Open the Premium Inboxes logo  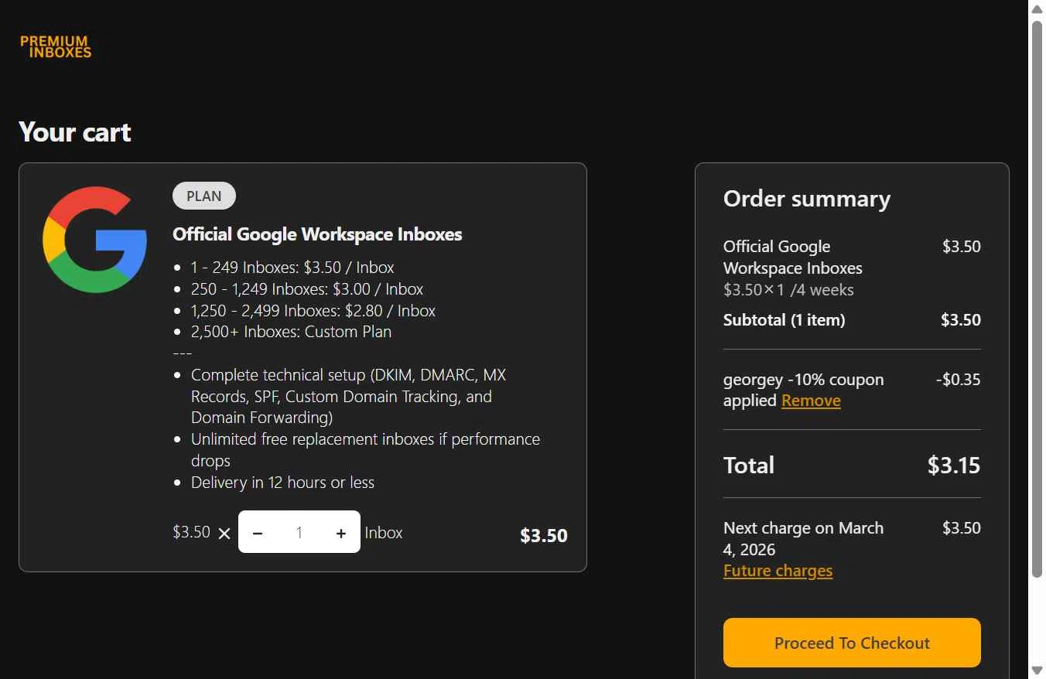pos(56,47)
